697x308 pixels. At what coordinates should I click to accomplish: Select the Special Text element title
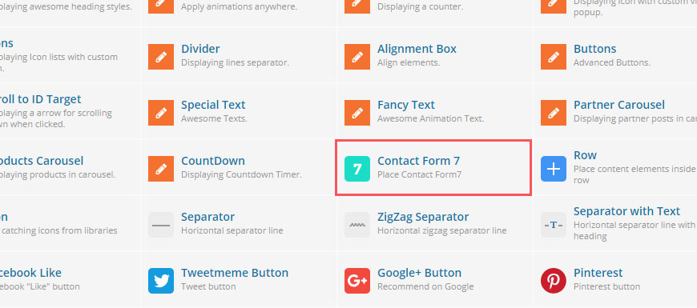pyautogui.click(x=213, y=105)
